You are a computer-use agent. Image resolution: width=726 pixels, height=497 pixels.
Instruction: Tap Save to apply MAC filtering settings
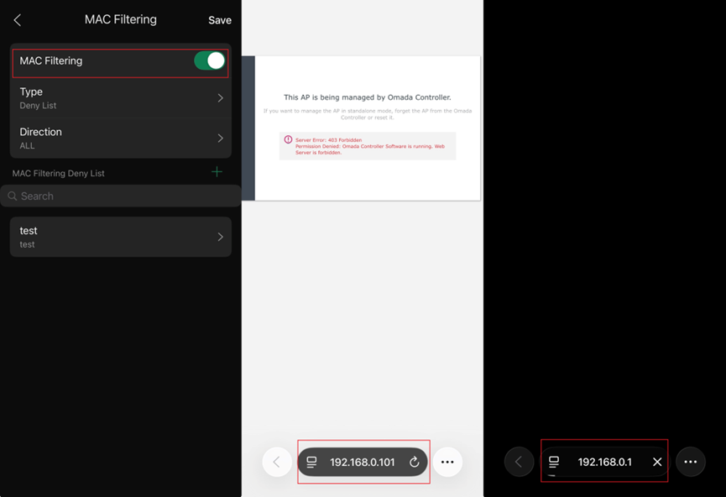[x=220, y=20]
